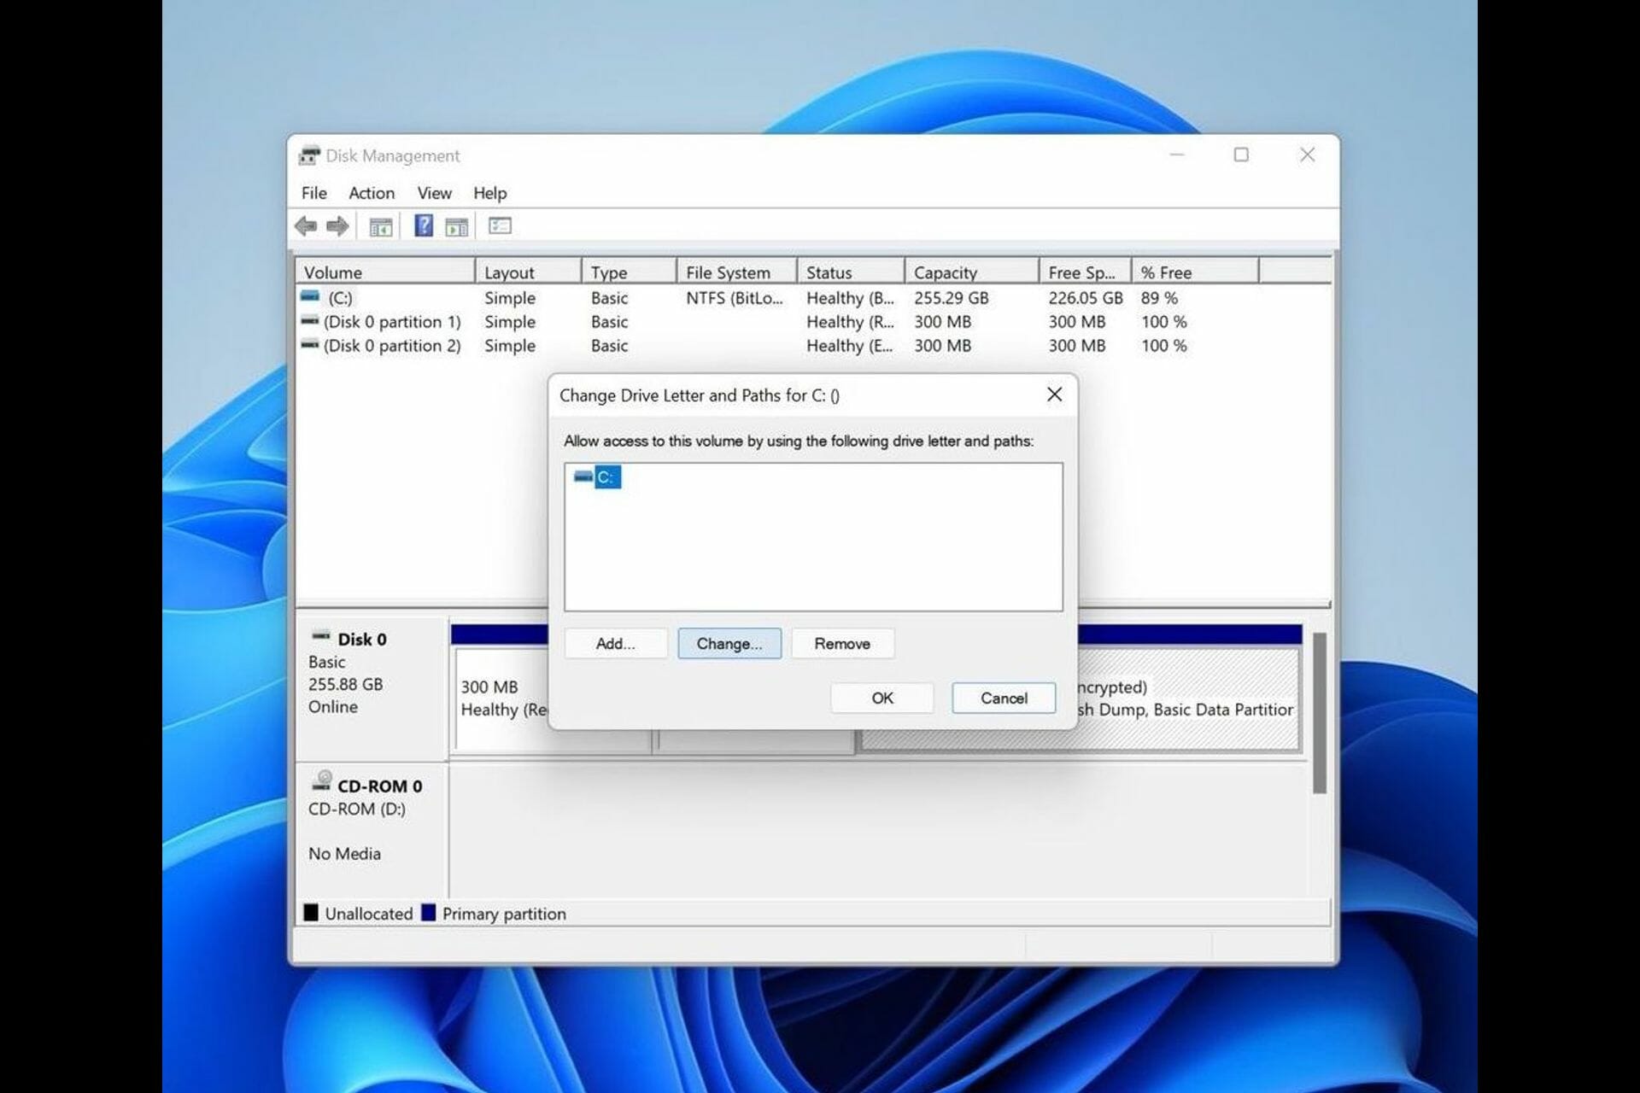Image resolution: width=1640 pixels, height=1093 pixels.
Task: Select the (Disk 0 partition 2) volume row
Action: tap(391, 346)
